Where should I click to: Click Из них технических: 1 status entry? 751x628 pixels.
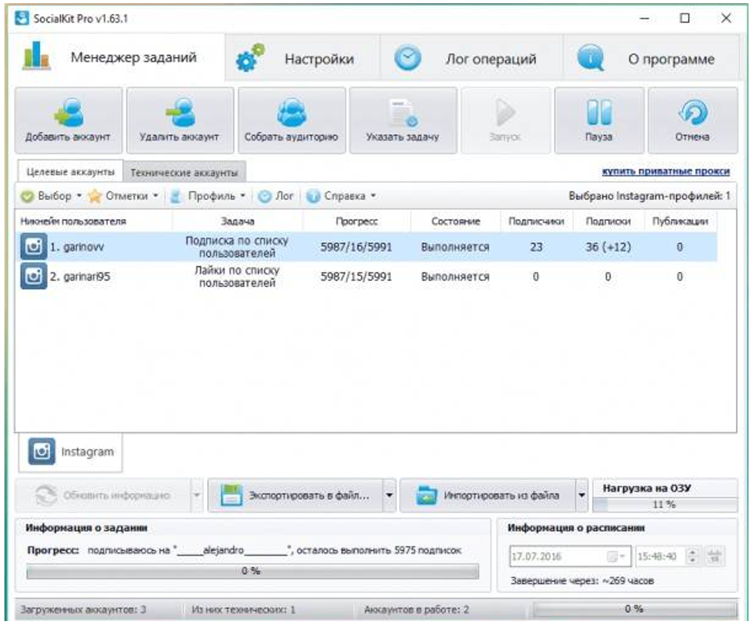[243, 609]
